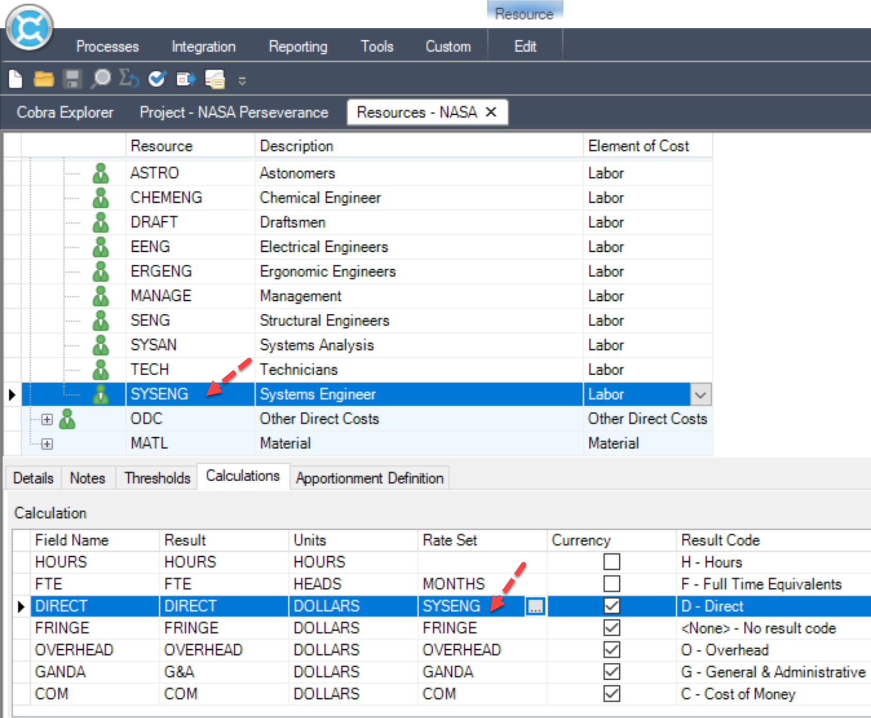The width and height of the screenshot is (871, 718).
Task: Click the ODC resource person icon
Action: click(67, 419)
